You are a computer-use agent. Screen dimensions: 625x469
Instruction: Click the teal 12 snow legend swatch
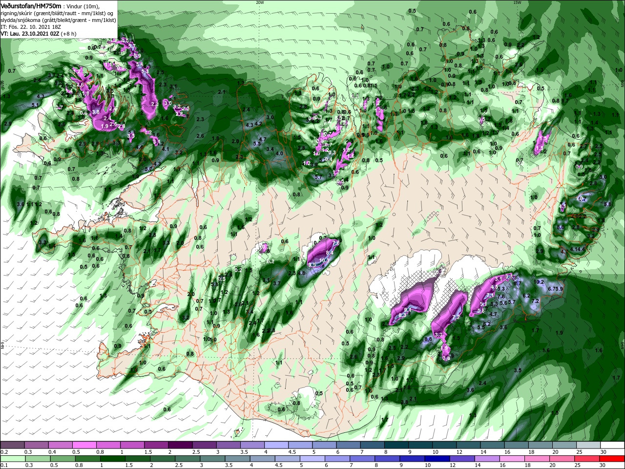point(469,445)
